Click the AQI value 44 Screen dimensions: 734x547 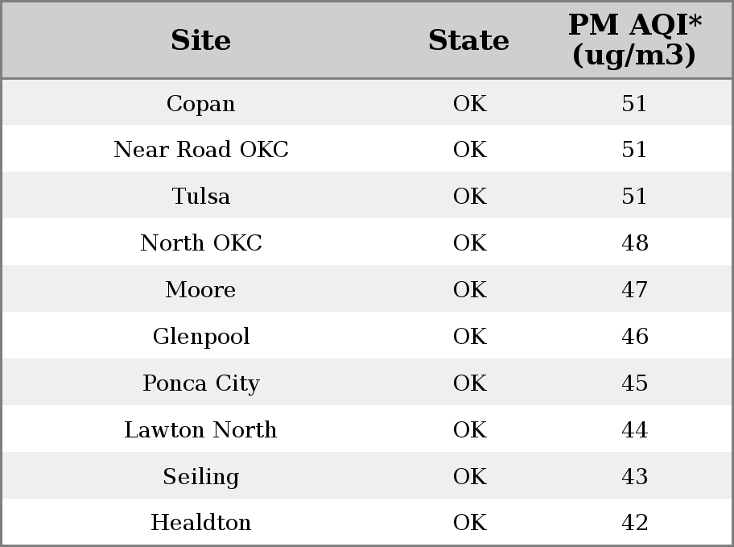point(635,430)
